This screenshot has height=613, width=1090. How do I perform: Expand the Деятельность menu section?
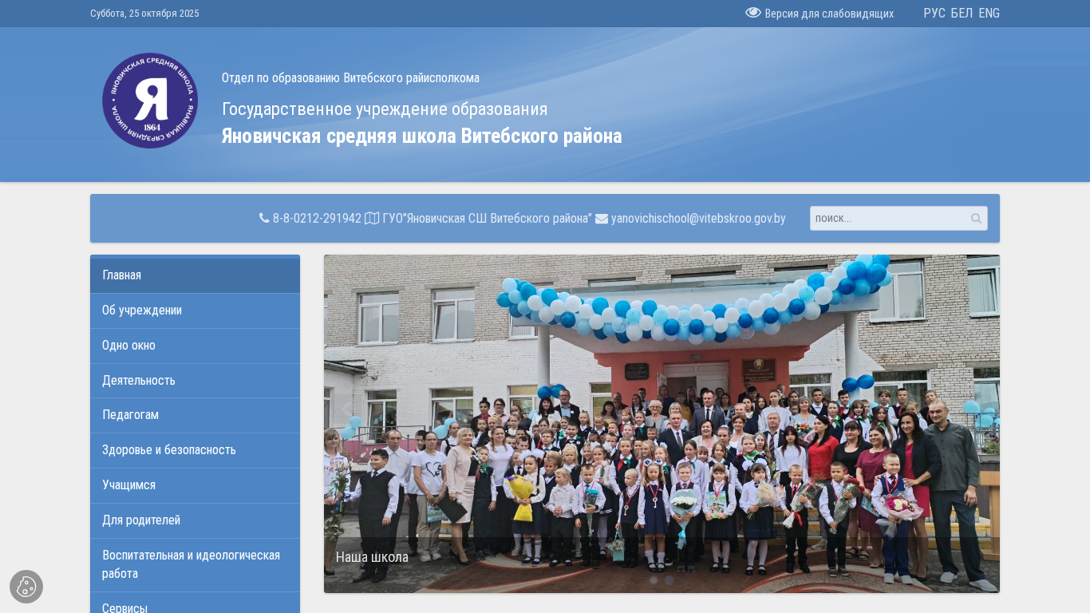(x=139, y=381)
